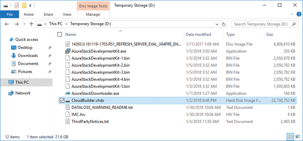Uncheck the CloudBuilder.vhdx checkbox
Viewport: 303px width, 141px height.
62,100
